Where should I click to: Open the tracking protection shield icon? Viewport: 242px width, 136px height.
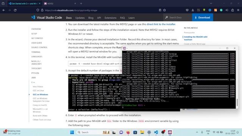[38, 10]
